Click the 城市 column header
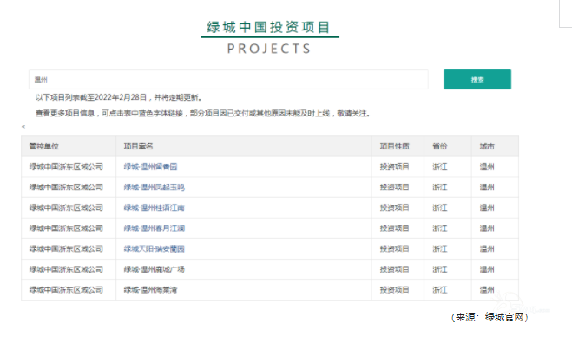This screenshot has width=572, height=337. click(487, 147)
